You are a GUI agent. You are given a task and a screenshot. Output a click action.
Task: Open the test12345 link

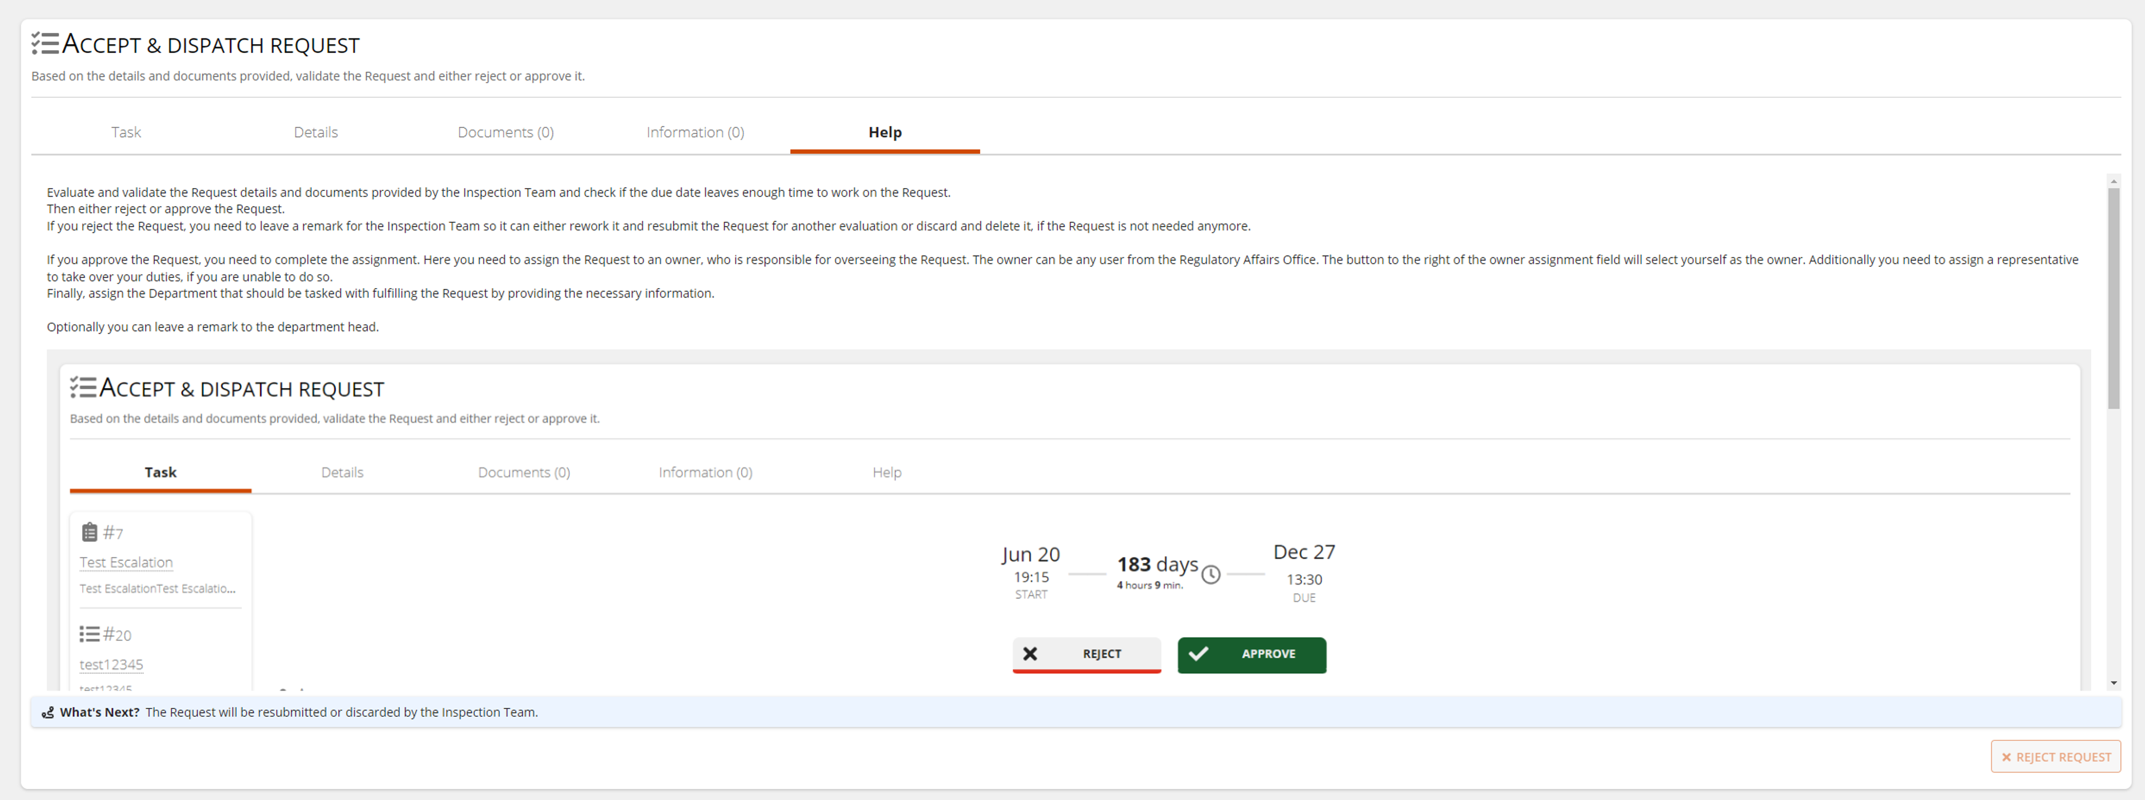111,664
